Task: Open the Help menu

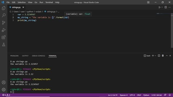Action: 57,2
